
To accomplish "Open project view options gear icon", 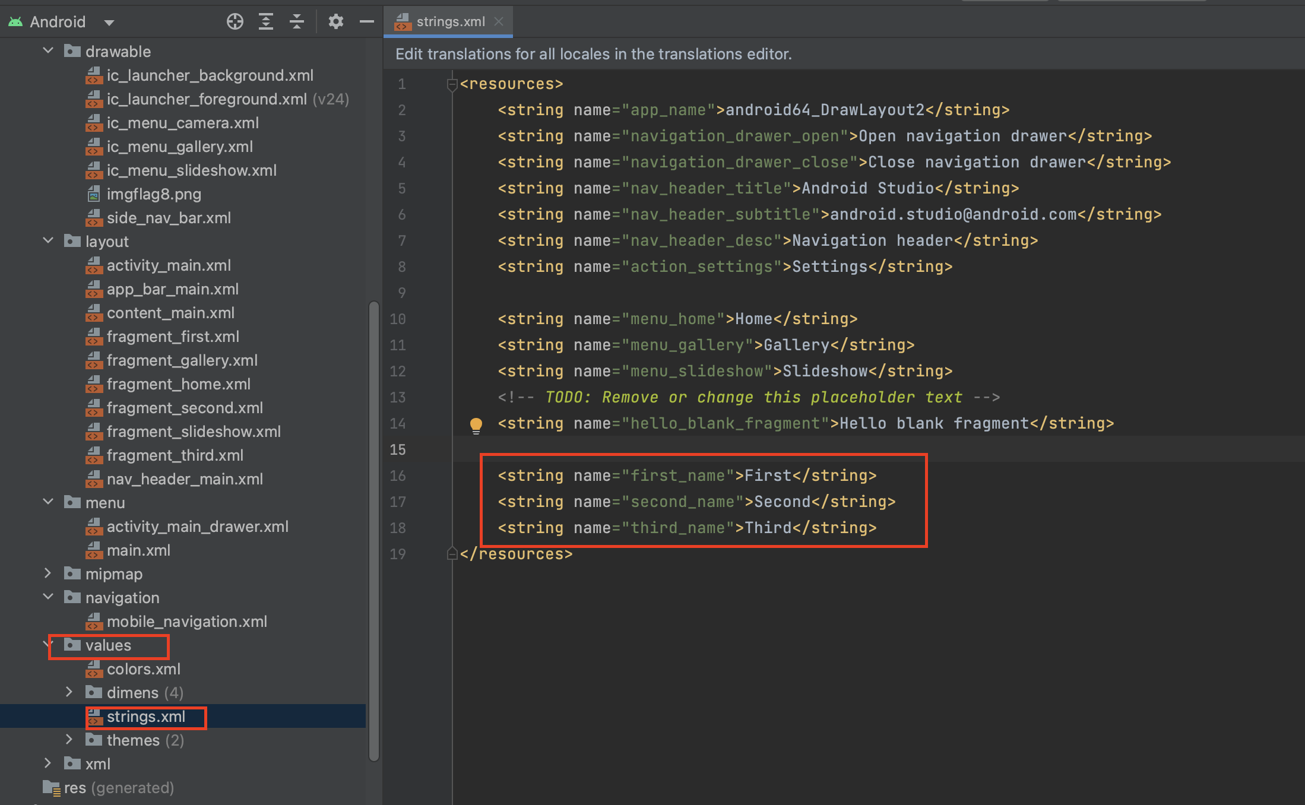I will pos(336,22).
